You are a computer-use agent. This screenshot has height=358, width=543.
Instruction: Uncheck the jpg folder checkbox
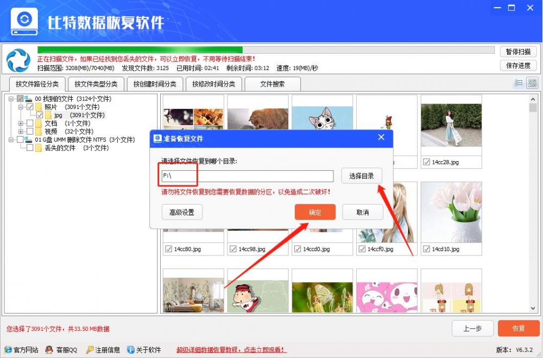[x=40, y=115]
